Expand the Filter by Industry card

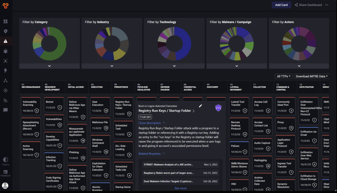112,66
